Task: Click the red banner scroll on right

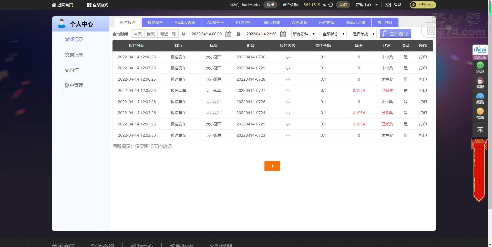Action: tap(479, 170)
